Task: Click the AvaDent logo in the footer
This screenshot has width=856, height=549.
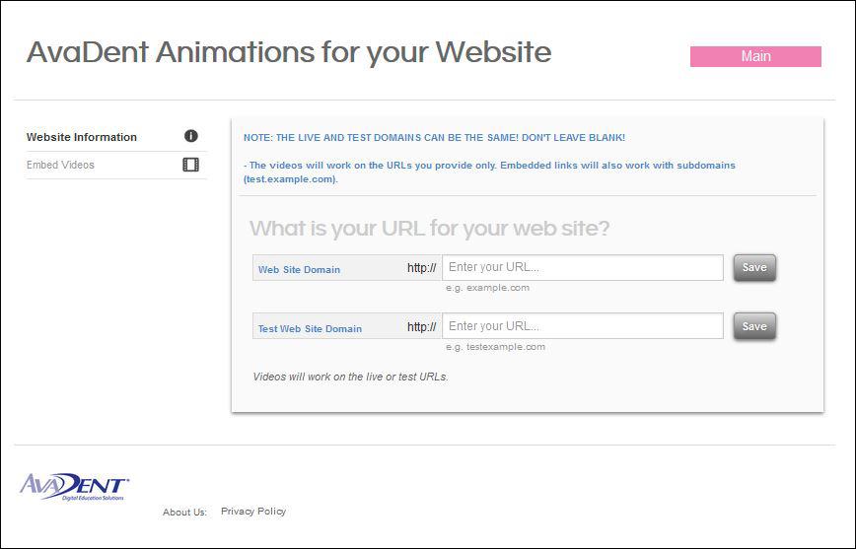Action: [x=74, y=486]
